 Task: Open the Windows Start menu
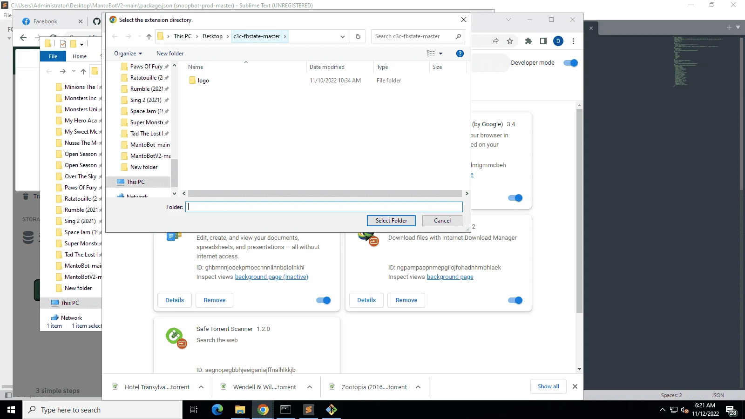pos(11,410)
